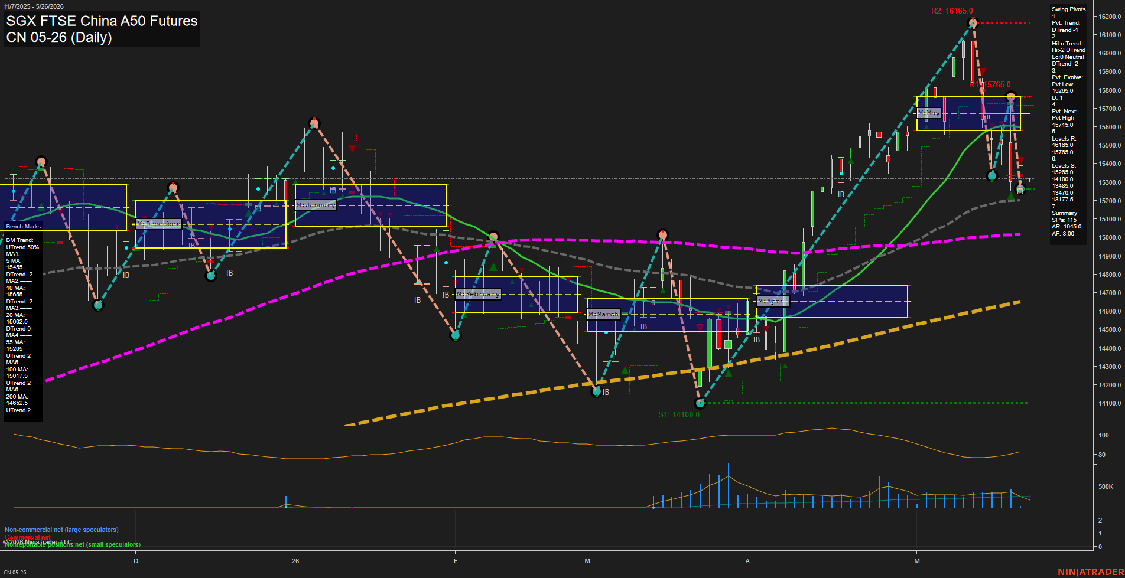This screenshot has height=578, width=1125.
Task: Select the 10 MA value 15655
Action: coord(14,295)
